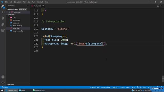Select the main.scss editor tab
This screenshot has height=92, width=164.
click(37, 6)
